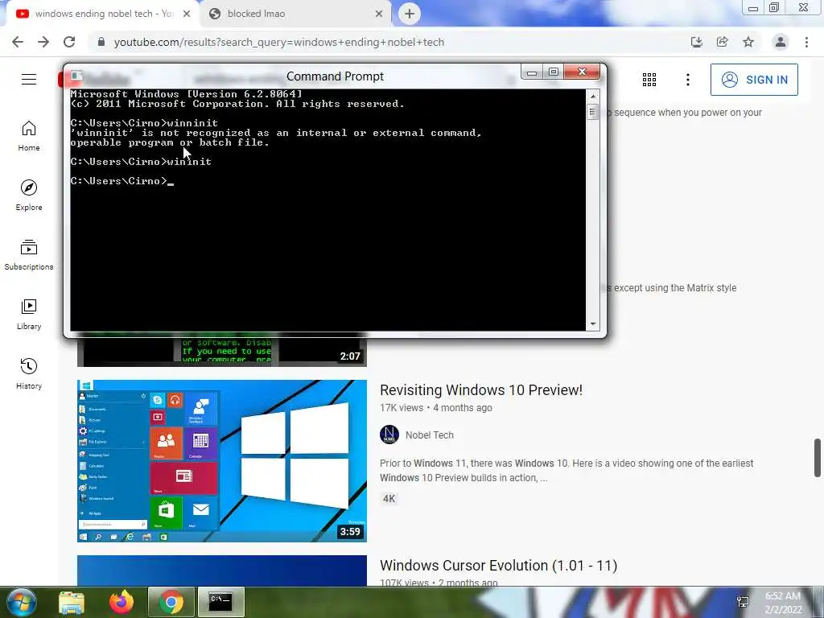
Task: Open a new browser tab
Action: [410, 14]
